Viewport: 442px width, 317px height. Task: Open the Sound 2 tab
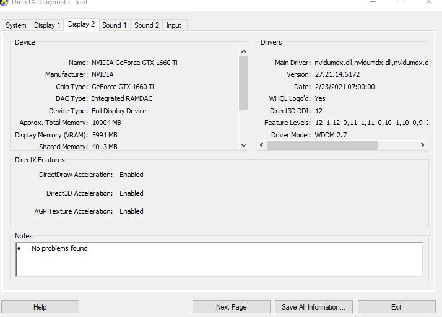[147, 25]
